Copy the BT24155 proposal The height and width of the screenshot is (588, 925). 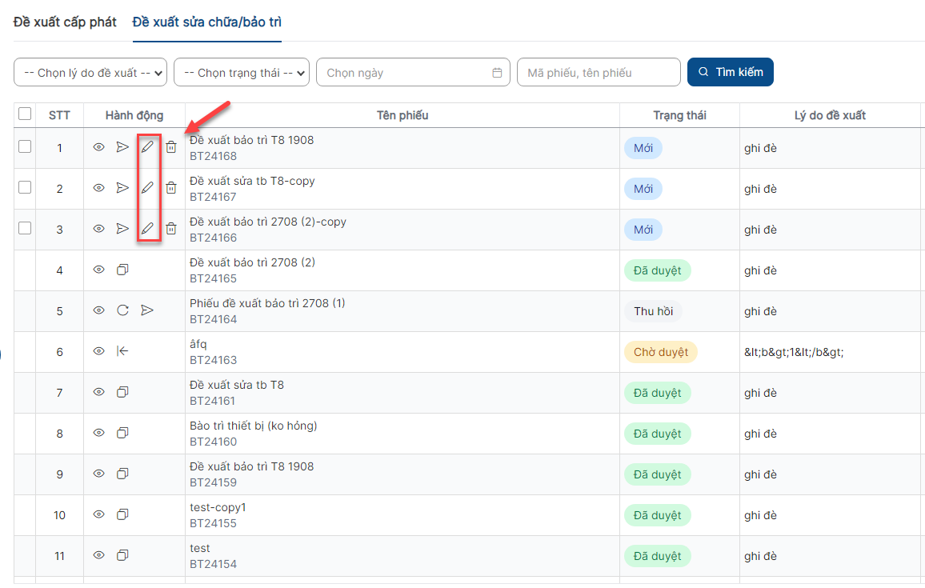click(x=122, y=514)
